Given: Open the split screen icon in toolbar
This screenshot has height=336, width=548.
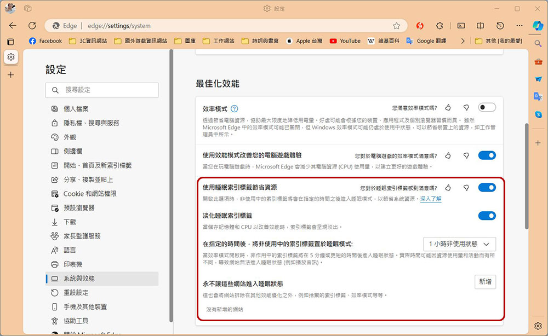Looking at the screenshot, I should click(x=481, y=26).
